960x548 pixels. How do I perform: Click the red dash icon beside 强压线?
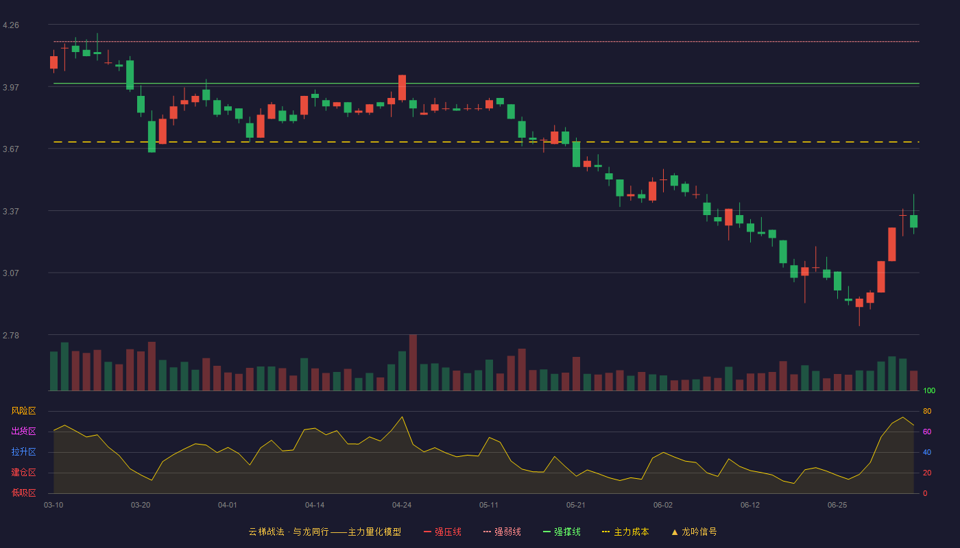tap(427, 532)
